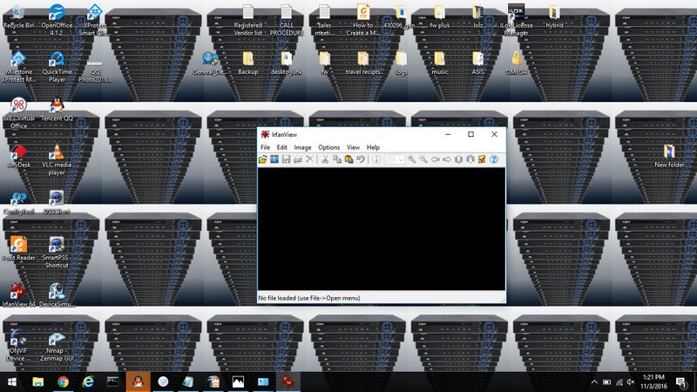Screen dimensions: 697x392
Task: Open the Image menu
Action: tap(302, 147)
